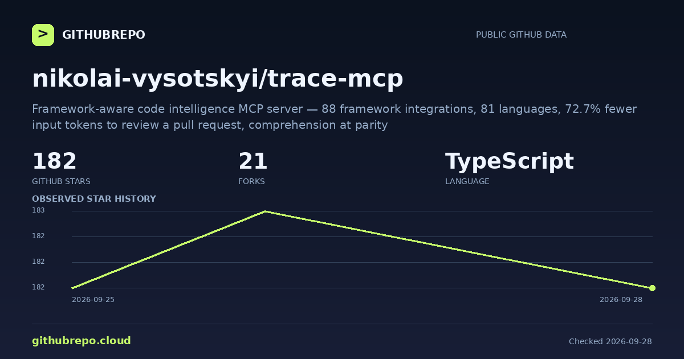Open the nikolai-vysotskyi/trace-mcp repository title

(x=218, y=79)
